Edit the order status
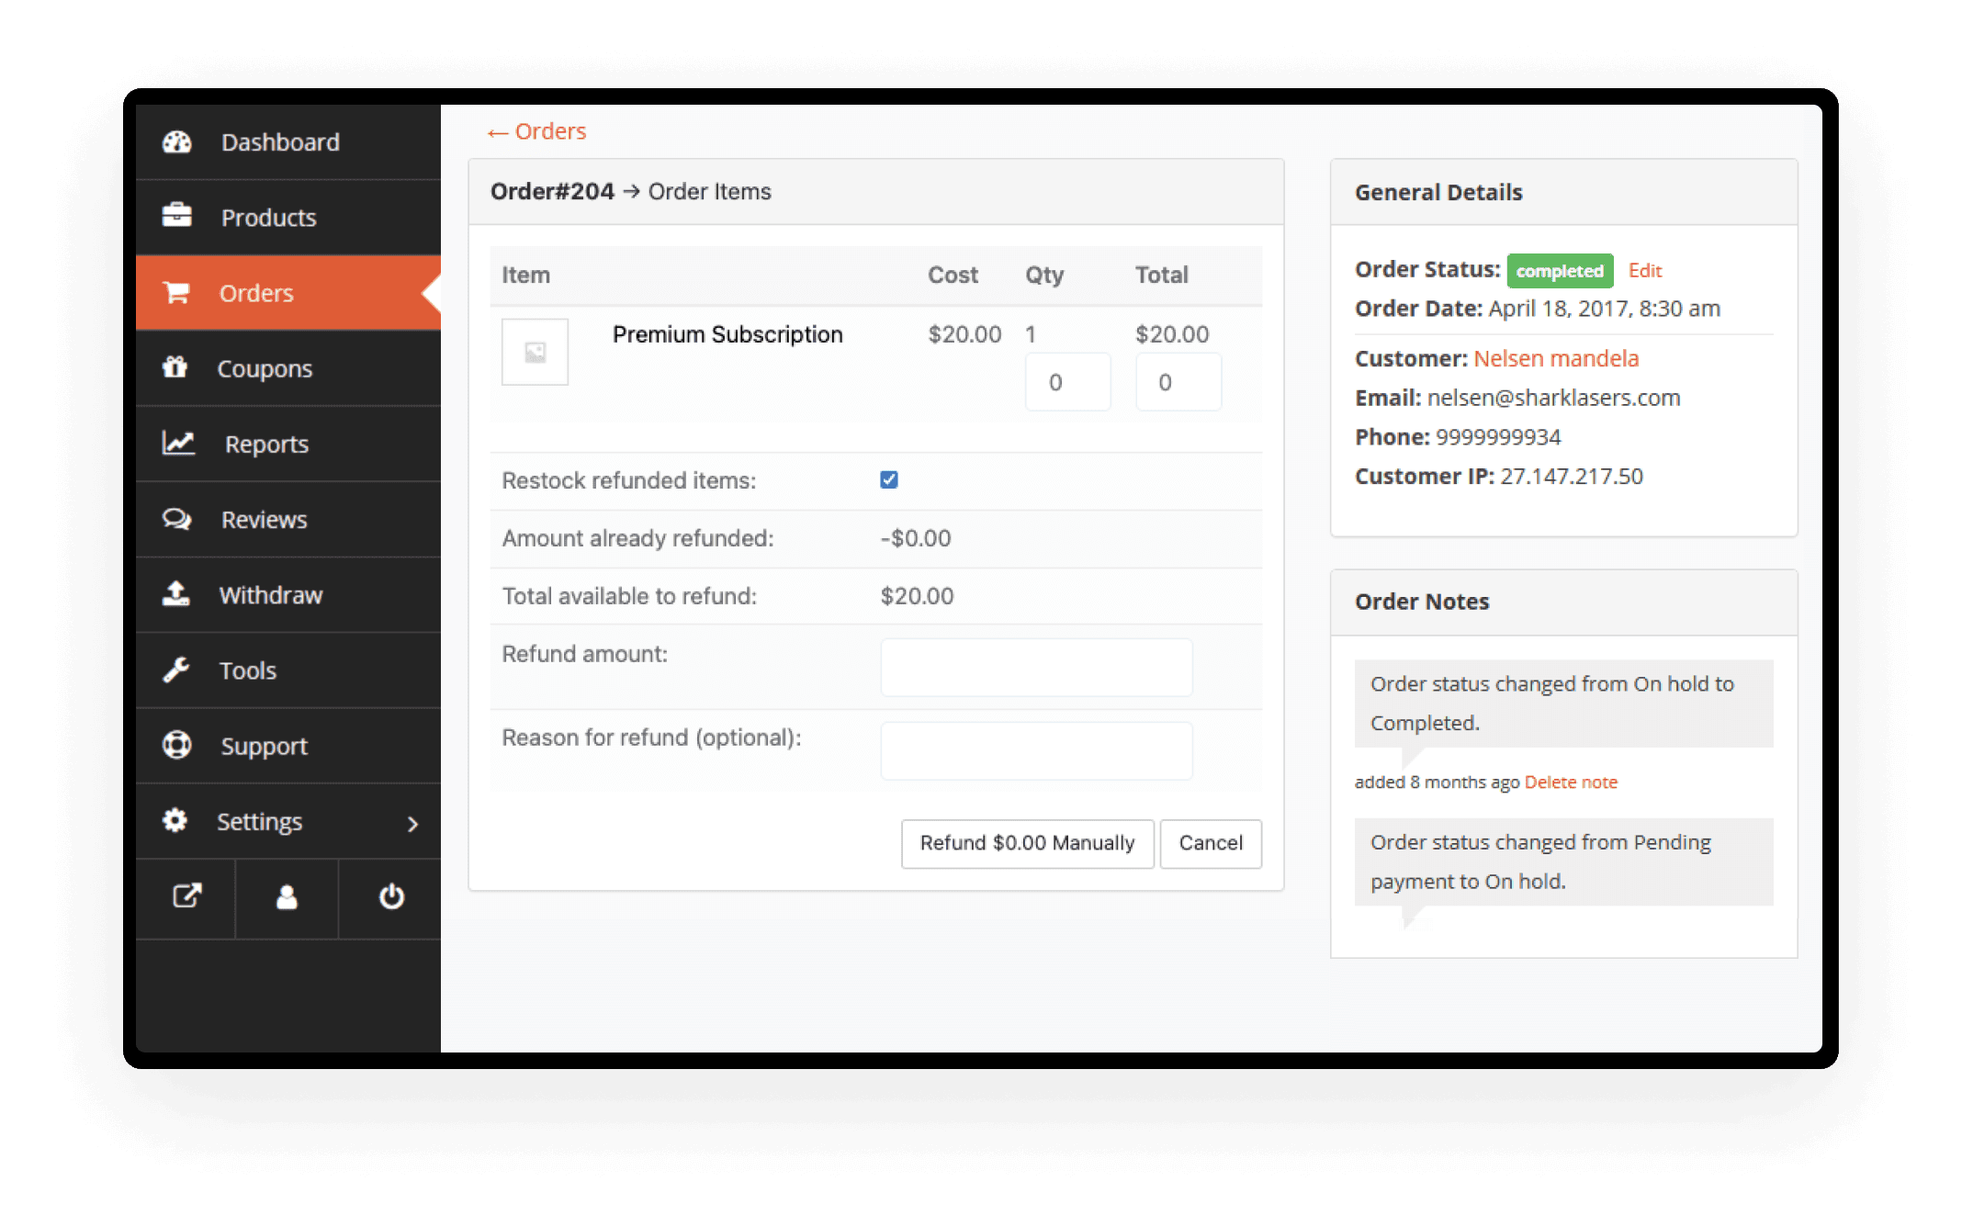This screenshot has width=1962, height=1227. [x=1644, y=271]
